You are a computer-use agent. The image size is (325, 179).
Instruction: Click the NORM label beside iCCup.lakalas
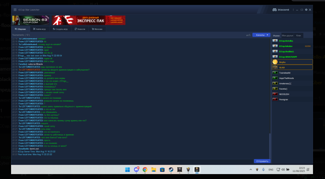[307, 46]
